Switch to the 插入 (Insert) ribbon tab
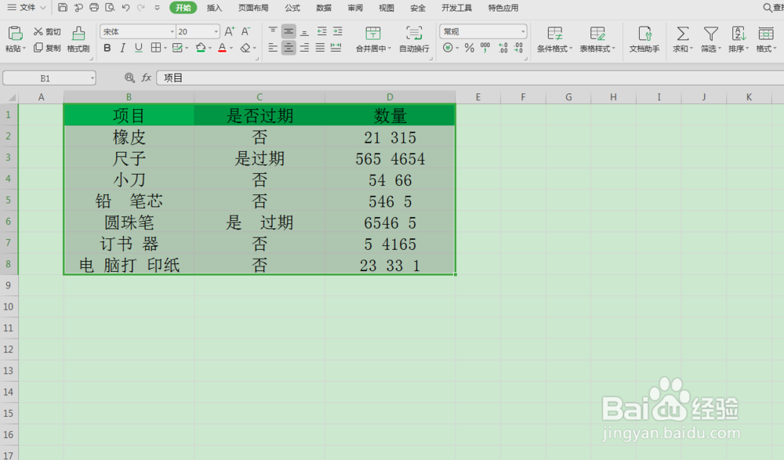The image size is (784, 460). click(x=216, y=9)
